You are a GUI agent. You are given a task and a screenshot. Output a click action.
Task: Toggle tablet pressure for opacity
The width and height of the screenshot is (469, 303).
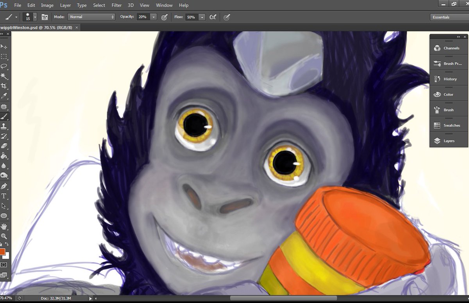pos(165,17)
